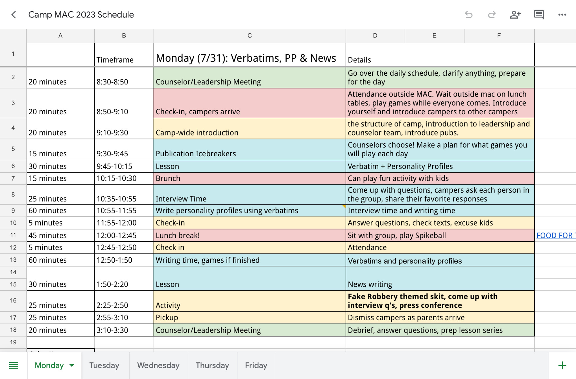Select the Fake Robbery themed skit cell
This screenshot has width=576, height=379.
440,301
